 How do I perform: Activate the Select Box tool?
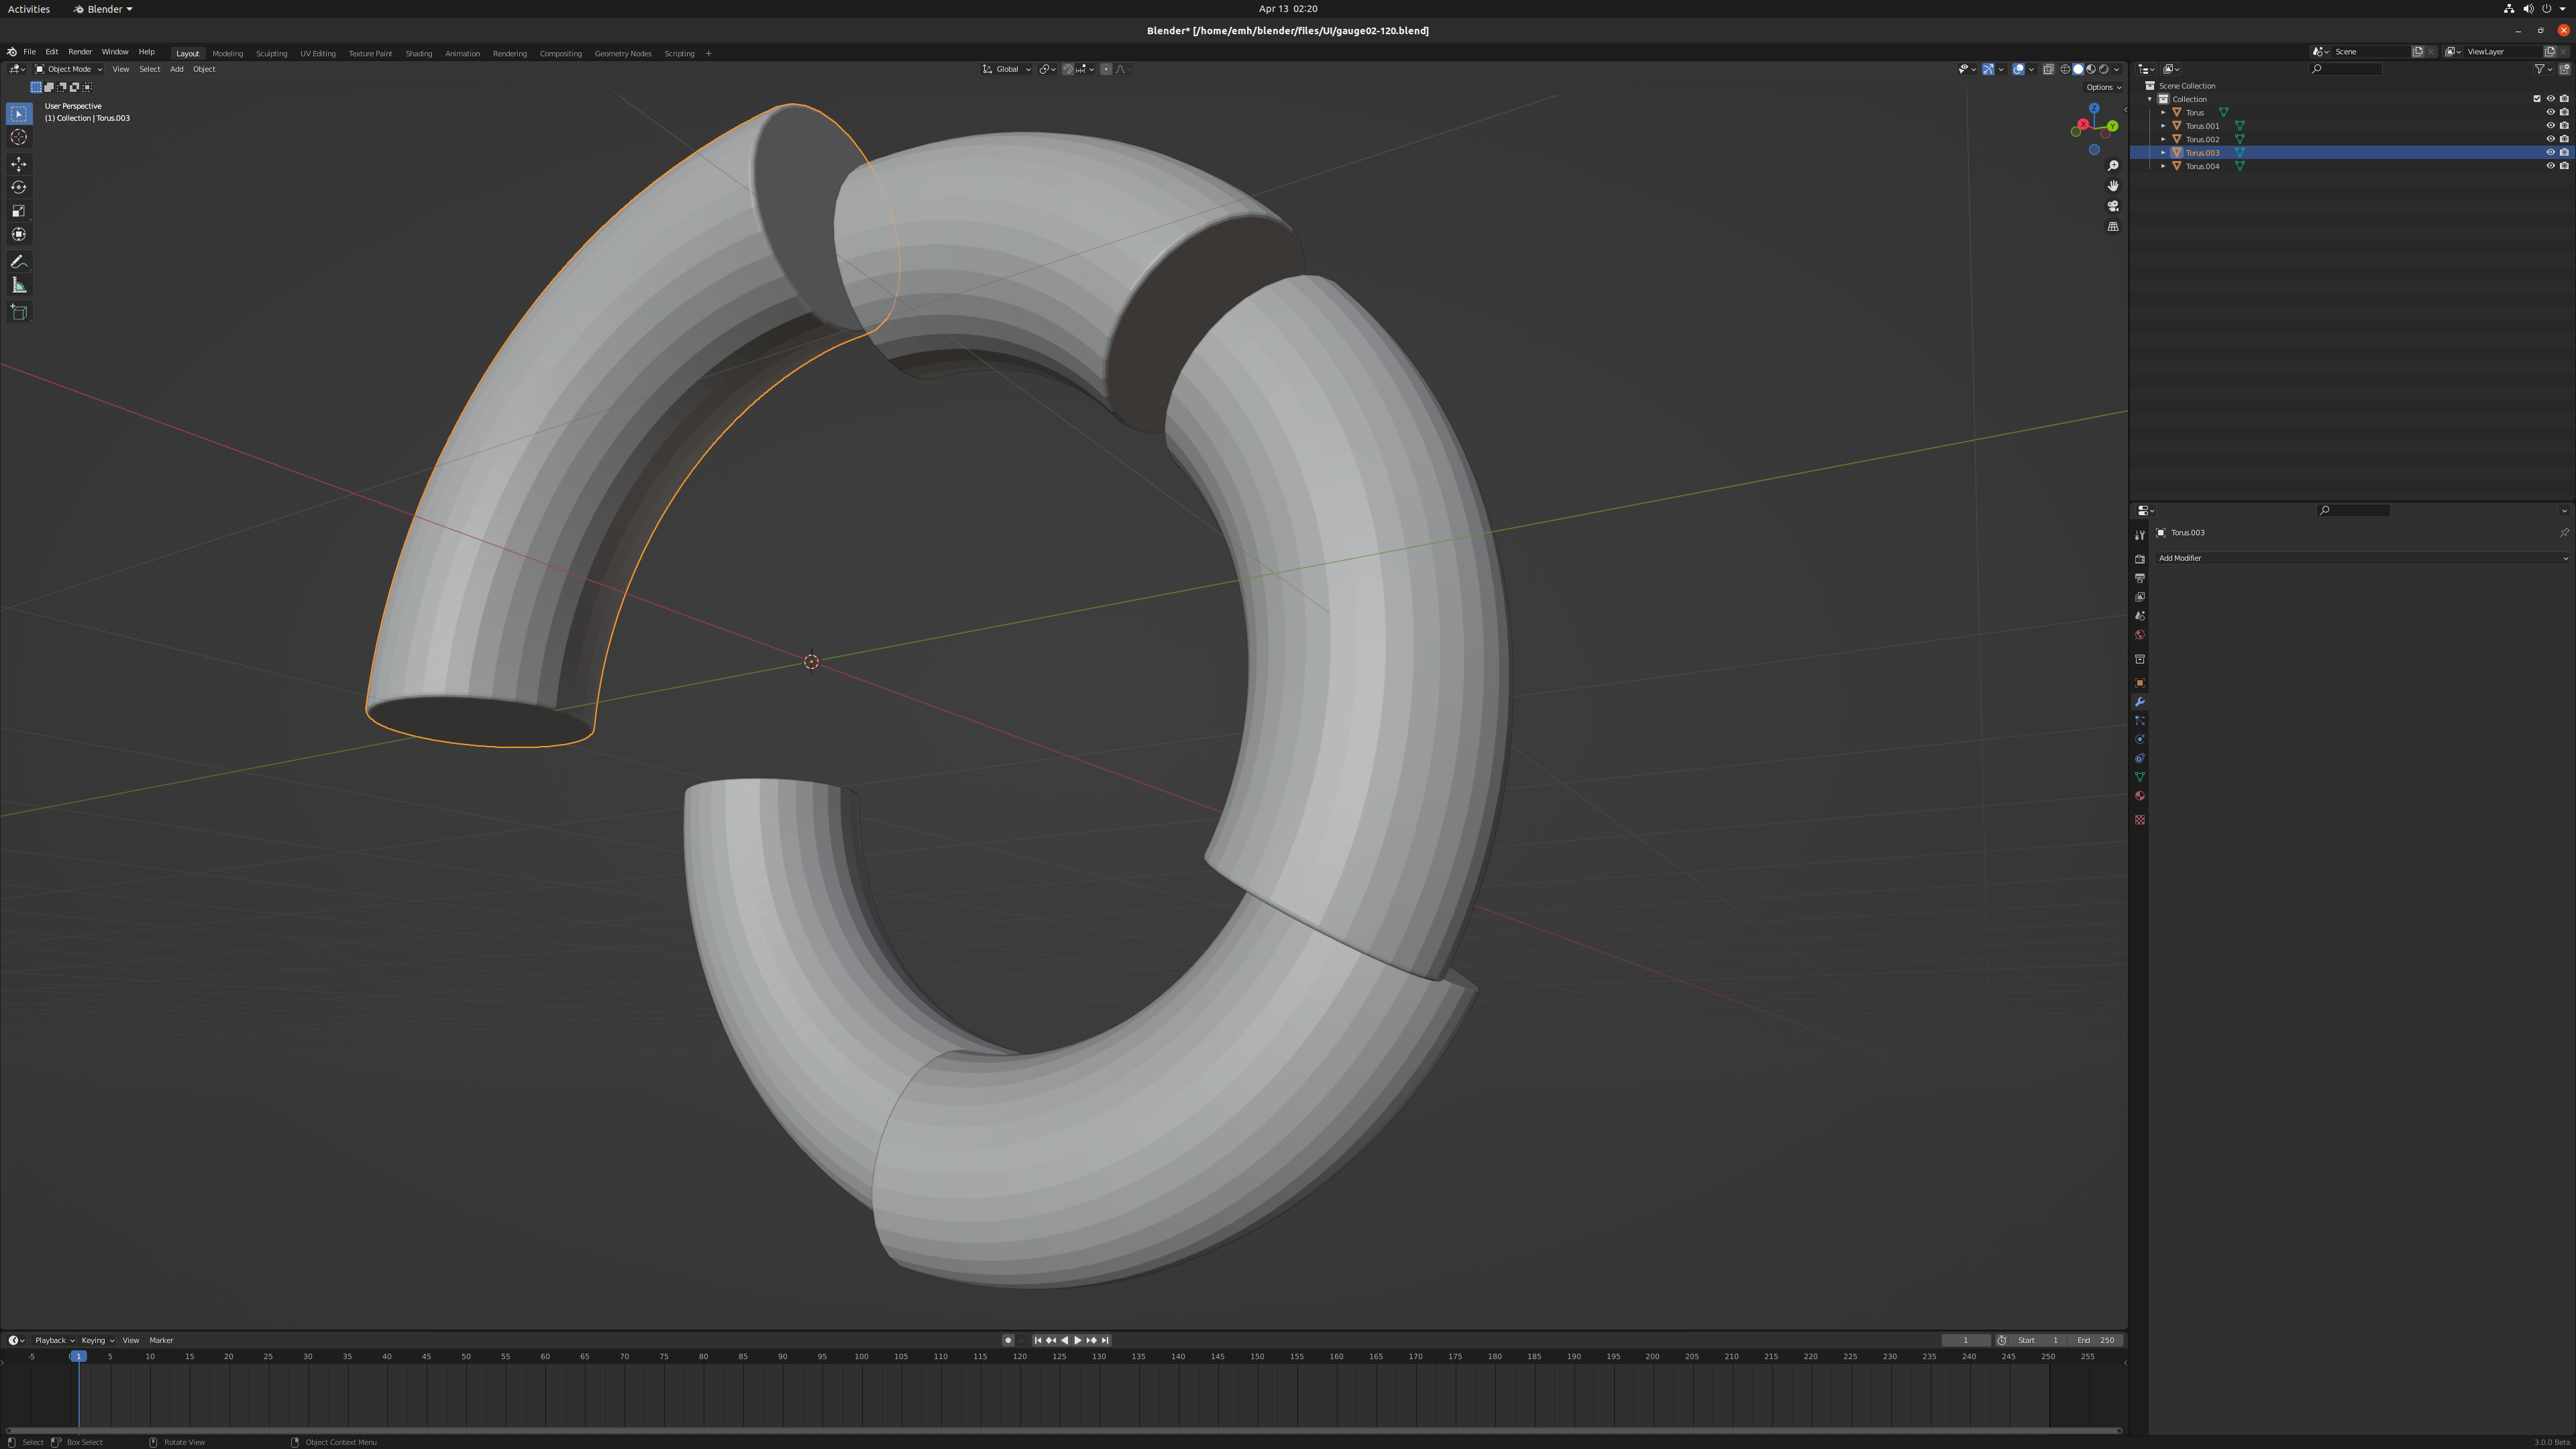tap(19, 114)
